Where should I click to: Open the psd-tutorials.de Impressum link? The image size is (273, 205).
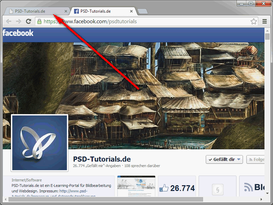click(x=73, y=191)
